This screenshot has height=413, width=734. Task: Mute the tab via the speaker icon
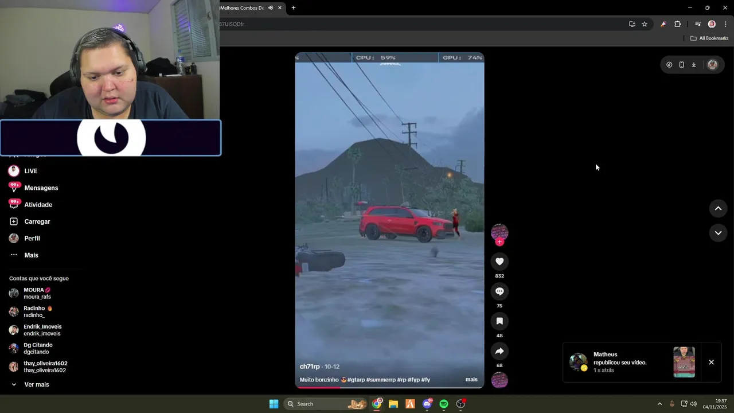[x=271, y=7]
